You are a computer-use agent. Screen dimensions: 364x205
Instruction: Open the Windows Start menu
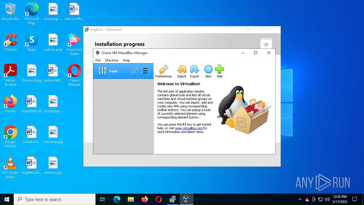coord(7,199)
